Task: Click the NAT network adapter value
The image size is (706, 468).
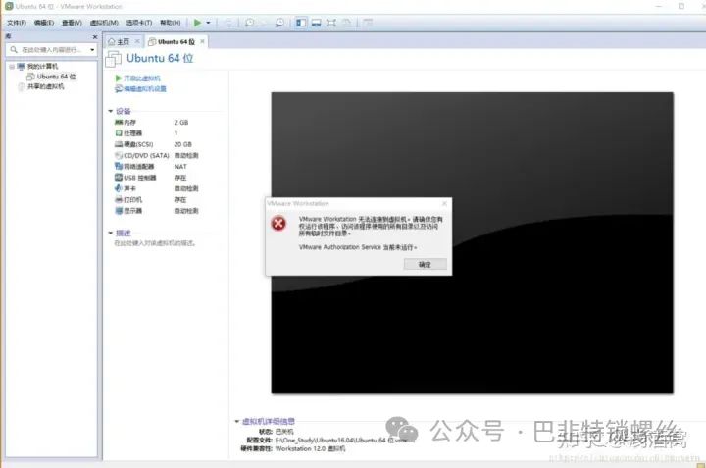Action: (180, 167)
